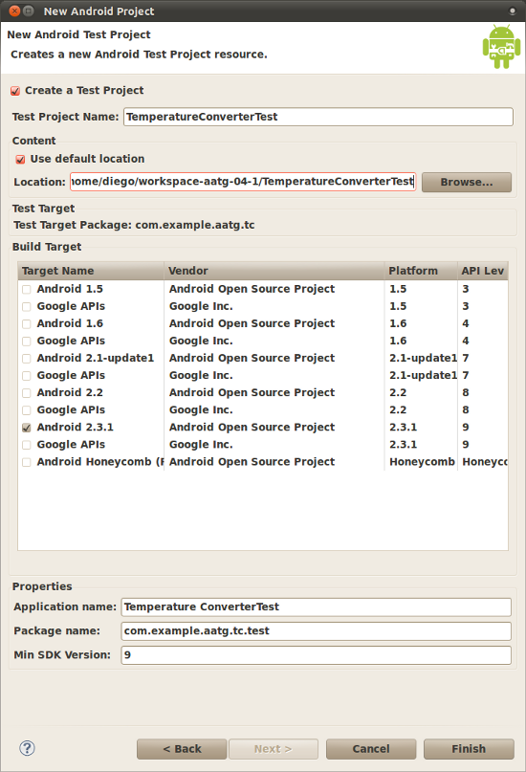Screen dimensions: 526x772
Task: Check Google APIs target for platform 1.6
Action: point(27,342)
